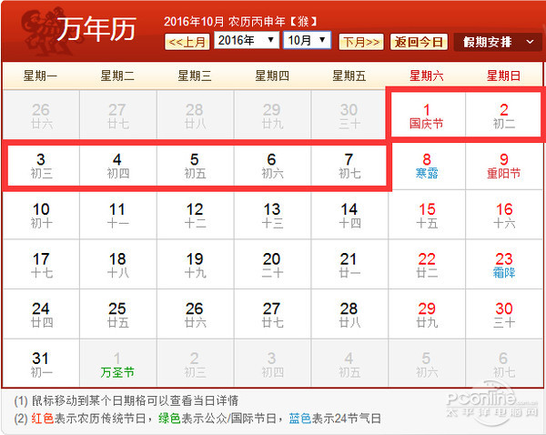The image size is (546, 435).
Task: Click the 2016年10月 农历丙申年 heading
Action: tap(240, 22)
